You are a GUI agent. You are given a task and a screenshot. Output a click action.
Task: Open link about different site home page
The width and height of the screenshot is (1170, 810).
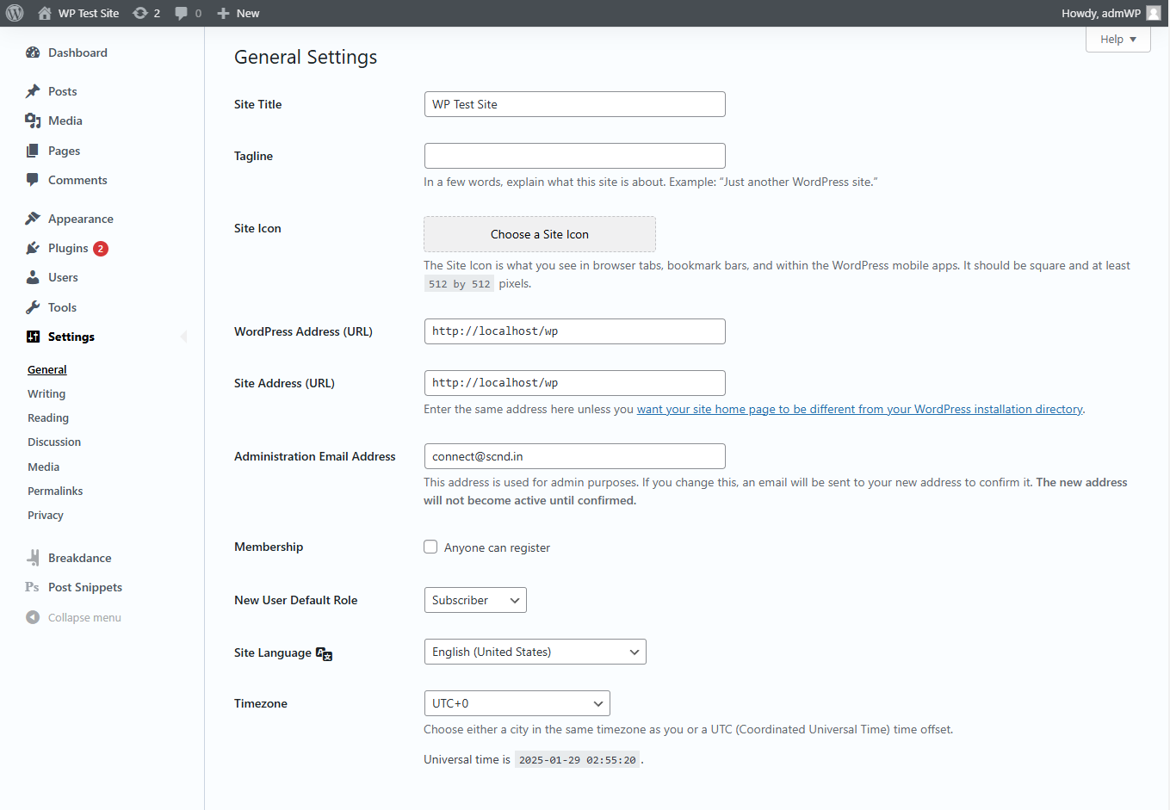[859, 409]
